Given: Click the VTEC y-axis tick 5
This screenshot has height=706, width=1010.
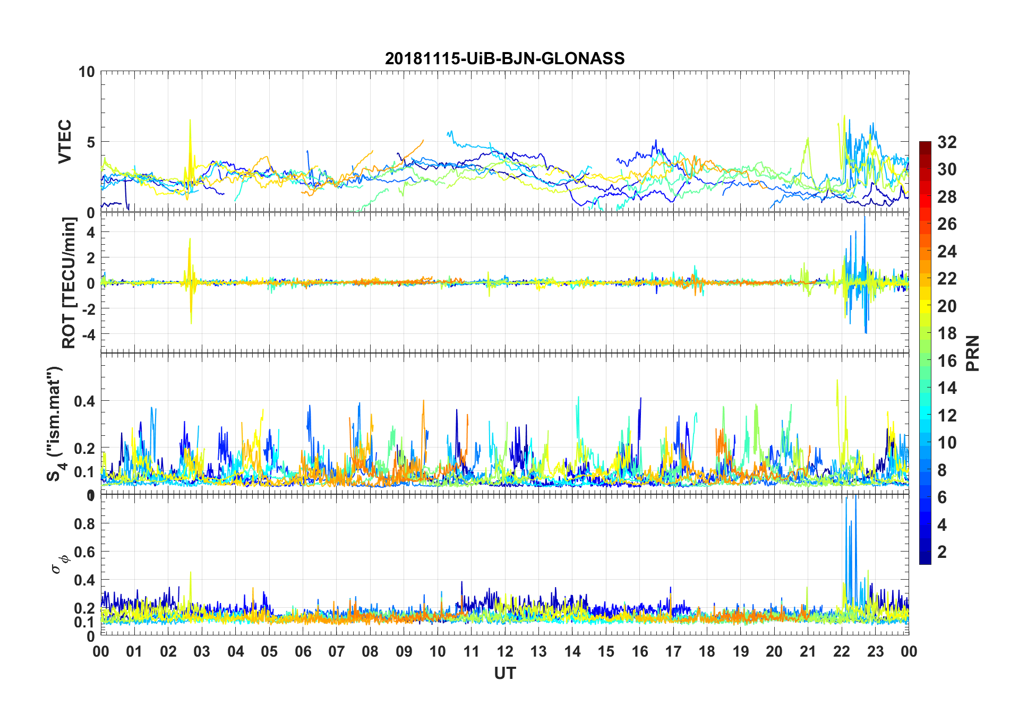Looking at the screenshot, I should coord(91,142).
